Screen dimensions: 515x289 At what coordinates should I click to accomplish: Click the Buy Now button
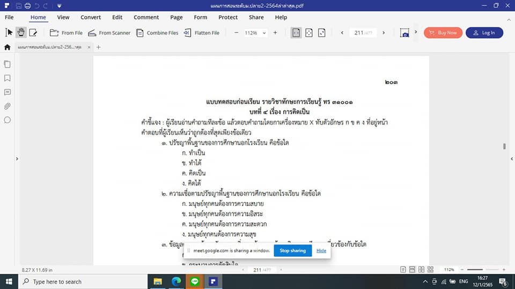click(443, 33)
